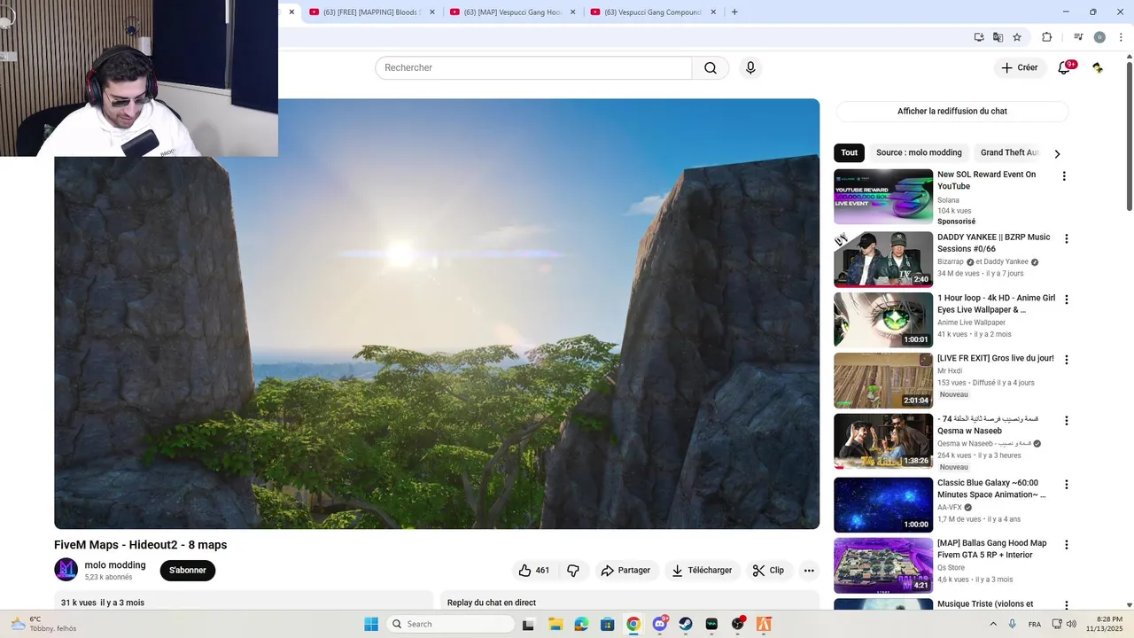Switch to the Vespucci Gang Compound tab

click(x=653, y=12)
